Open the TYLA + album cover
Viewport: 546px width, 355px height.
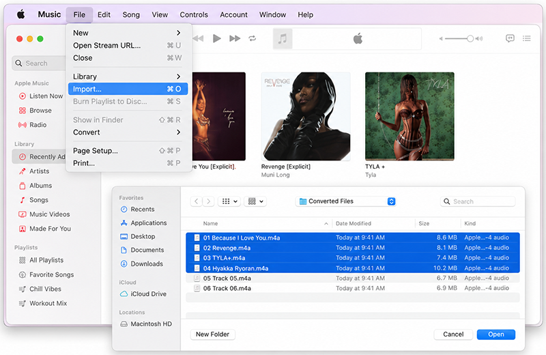pyautogui.click(x=409, y=116)
